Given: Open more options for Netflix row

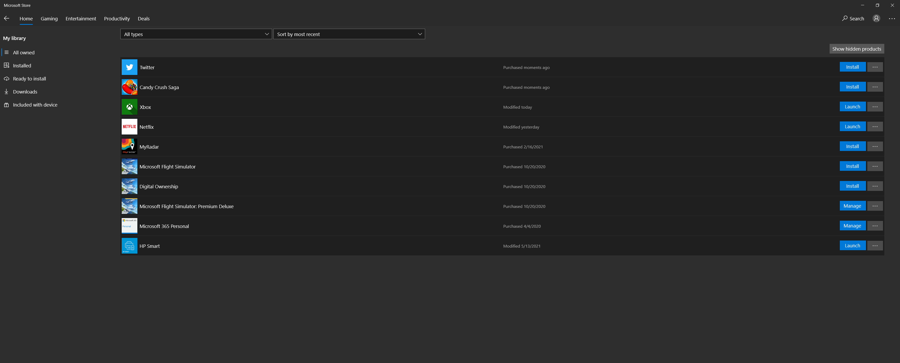Looking at the screenshot, I should point(875,127).
